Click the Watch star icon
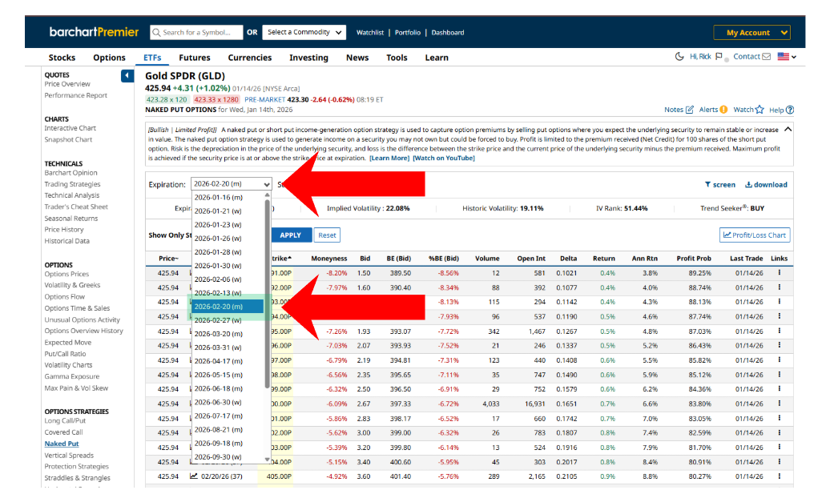Viewport: 826px width, 498px height. 760,110
